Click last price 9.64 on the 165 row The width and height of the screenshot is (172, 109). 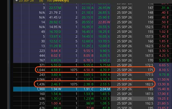(x=54, y=51)
